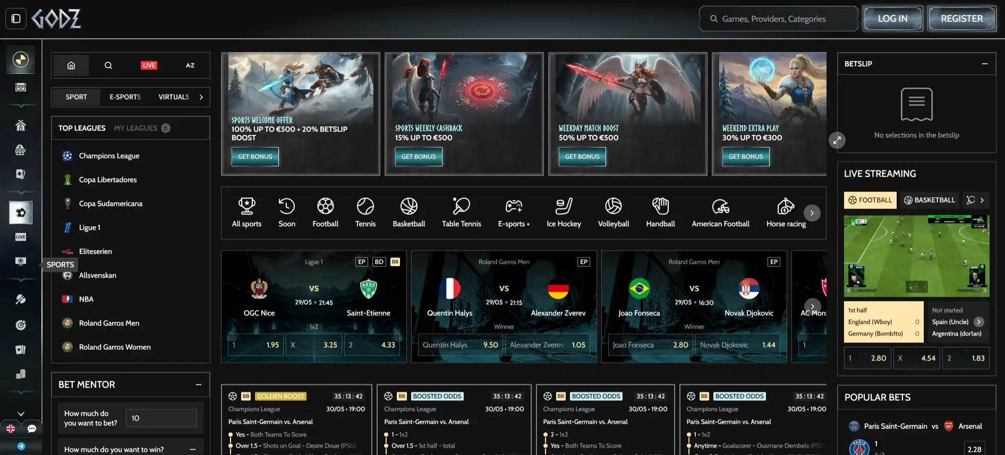Open the Champions League top league
Screen dimensions: 1005x455
pos(131,156)
